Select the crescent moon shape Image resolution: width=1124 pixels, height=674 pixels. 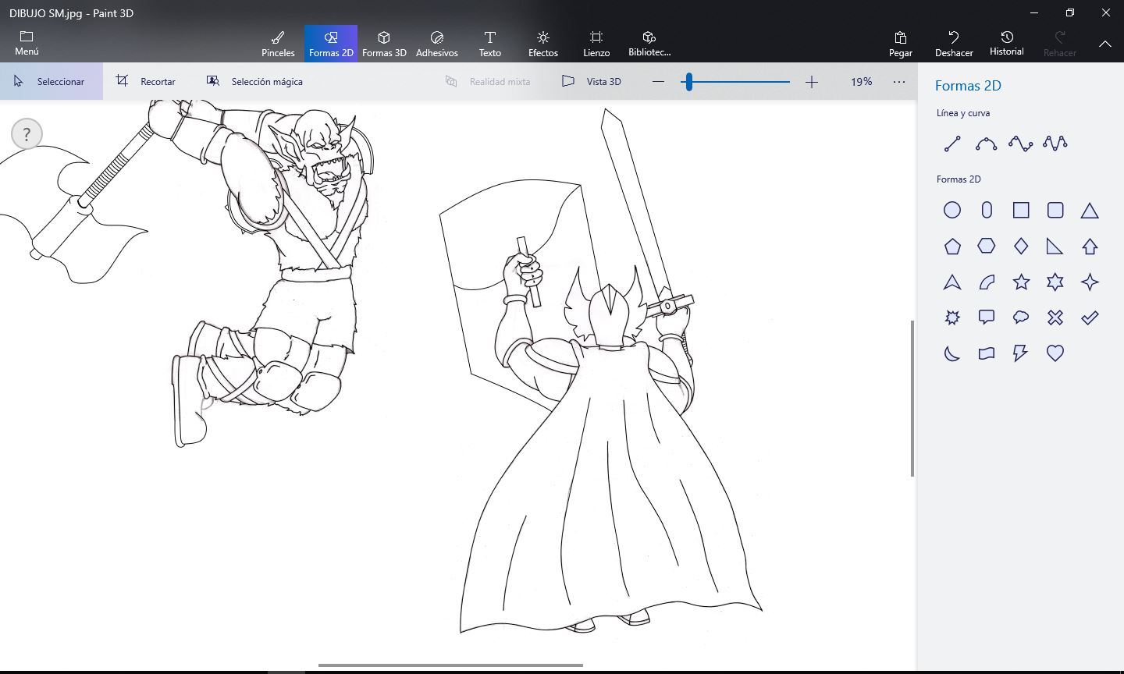952,353
